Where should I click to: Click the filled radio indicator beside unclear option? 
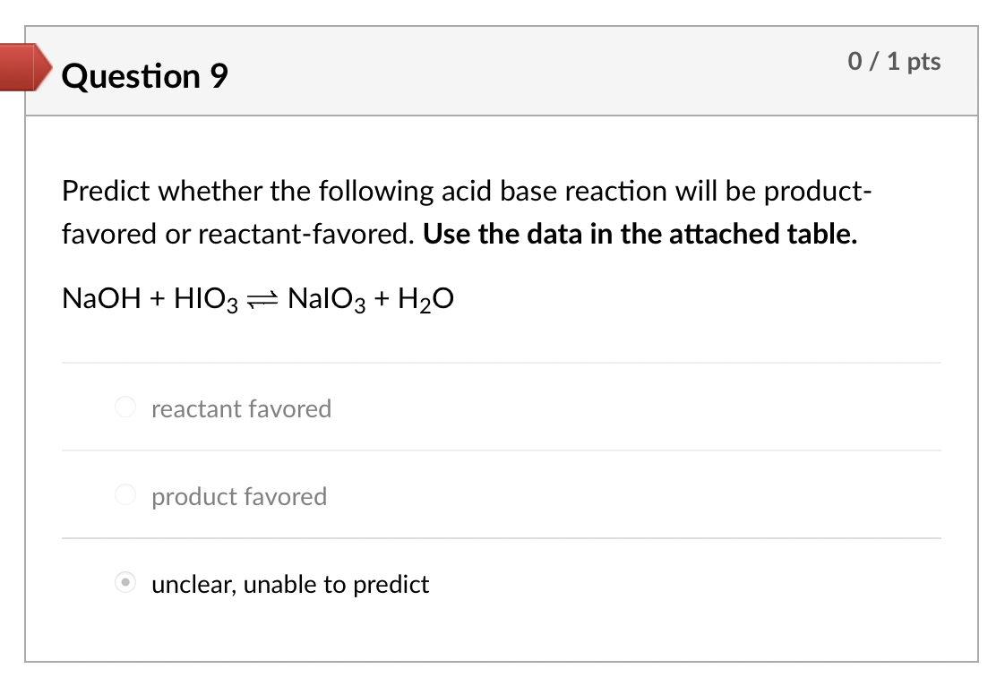point(125,583)
